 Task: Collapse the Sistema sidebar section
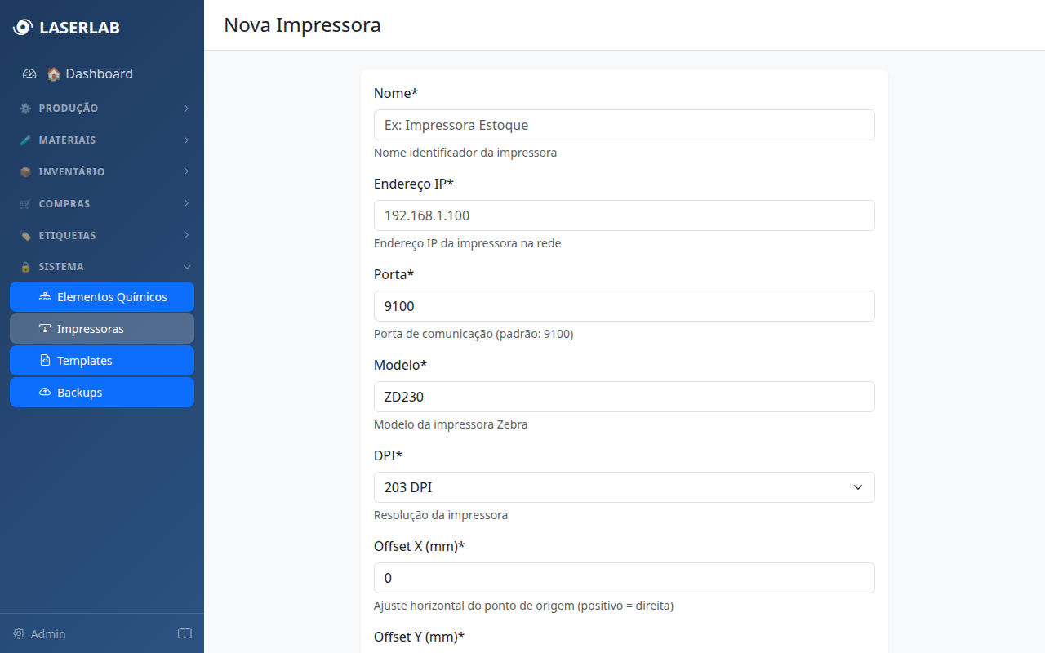click(x=102, y=267)
